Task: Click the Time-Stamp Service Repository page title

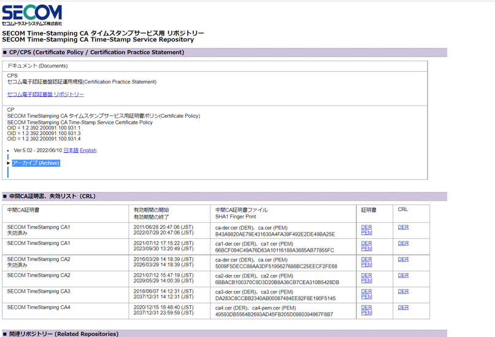Action: click(98, 39)
